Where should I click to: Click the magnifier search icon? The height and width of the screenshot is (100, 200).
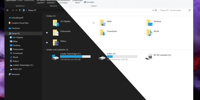[x=189, y=10]
